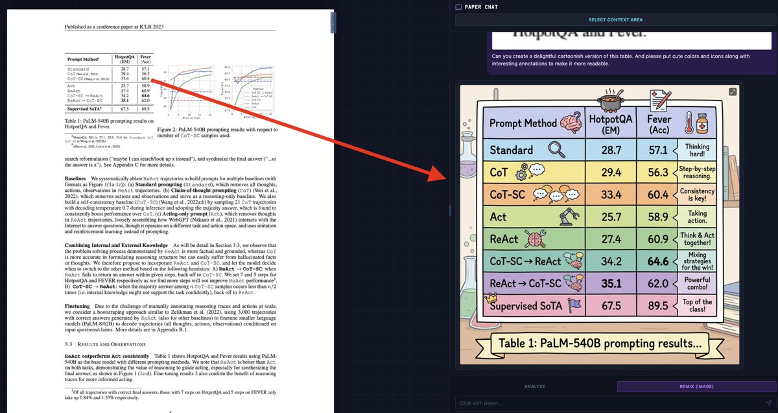The height and width of the screenshot is (413, 778).
Task: Click the panel splitter handle between PDF and chat
Action: [x=450, y=209]
